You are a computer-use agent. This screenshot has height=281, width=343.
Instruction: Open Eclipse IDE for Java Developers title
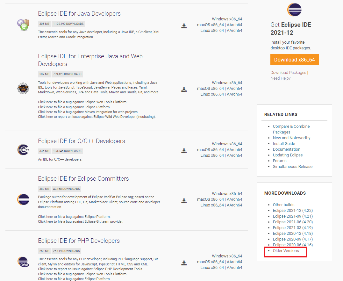pos(79,14)
